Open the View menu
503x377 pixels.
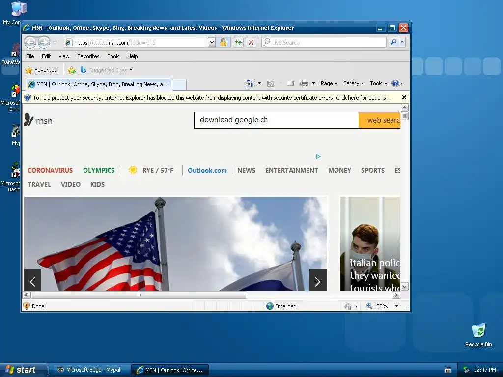coord(64,56)
